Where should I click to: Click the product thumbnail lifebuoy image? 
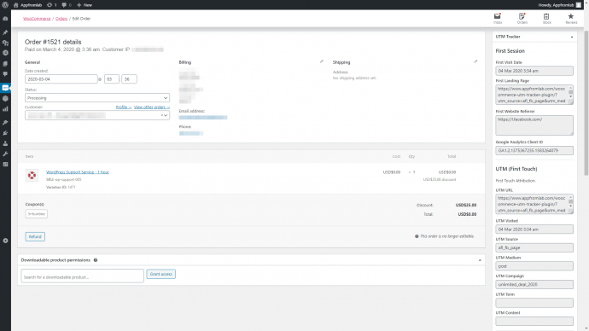point(32,175)
